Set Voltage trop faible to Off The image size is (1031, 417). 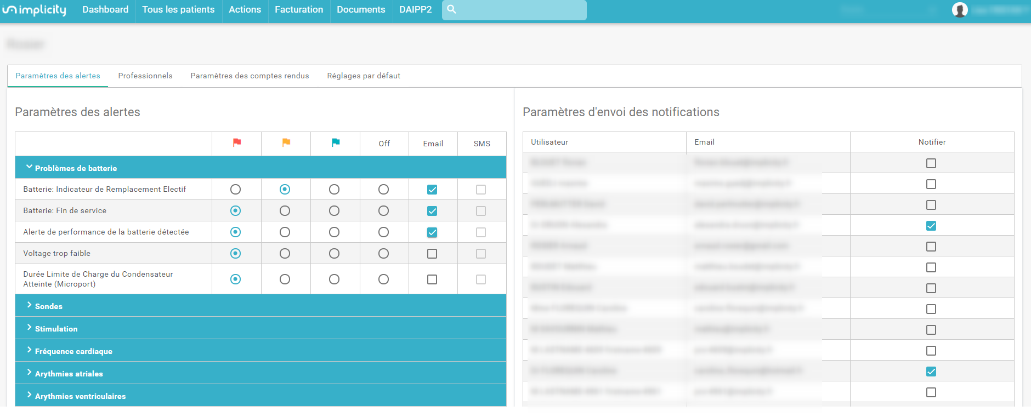[383, 254]
